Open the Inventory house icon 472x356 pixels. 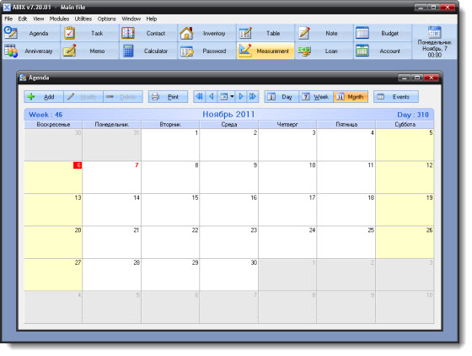[186, 33]
